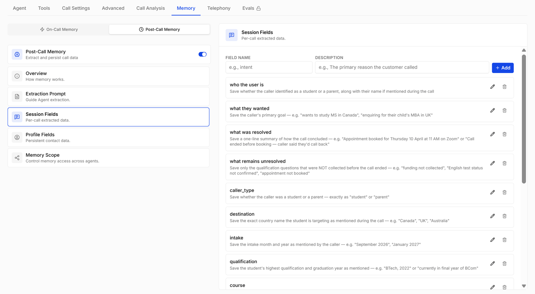Click the "qualification" field name
The width and height of the screenshot is (535, 294).
click(243, 262)
